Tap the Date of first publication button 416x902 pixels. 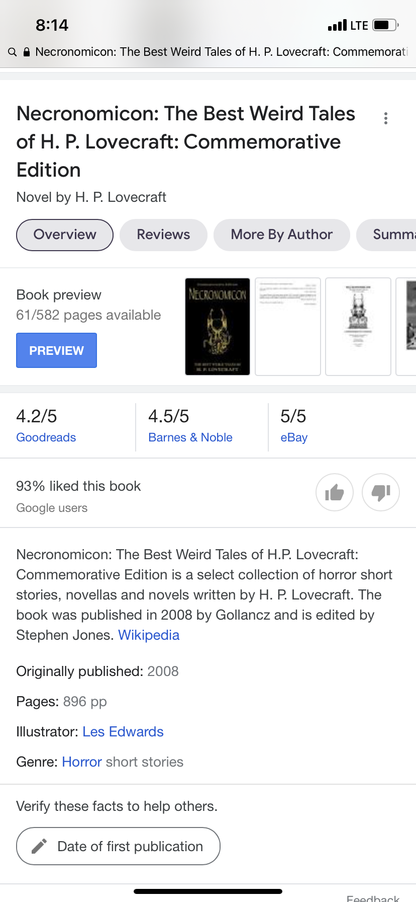click(119, 846)
